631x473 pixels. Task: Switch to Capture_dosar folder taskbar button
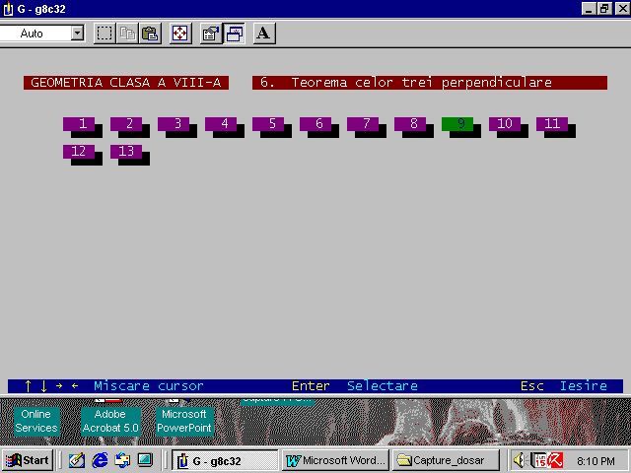(446, 460)
